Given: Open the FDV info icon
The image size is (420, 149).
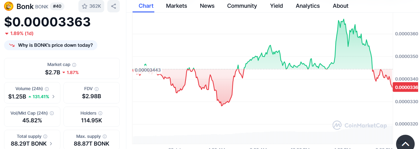Looking at the screenshot, I should pyautogui.click(x=96, y=89).
